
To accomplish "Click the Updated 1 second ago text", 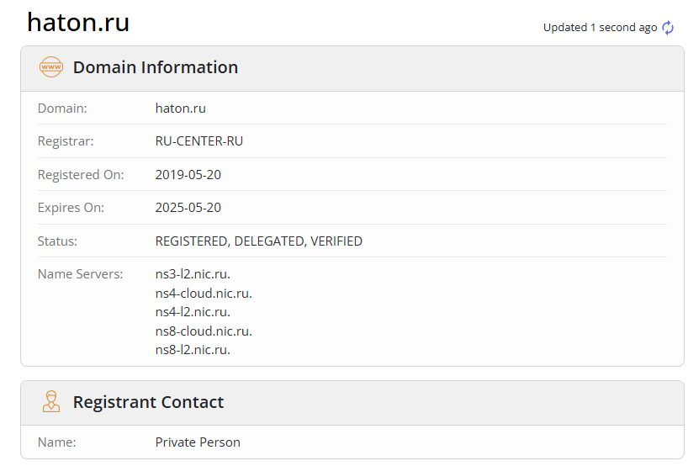I will point(600,28).
